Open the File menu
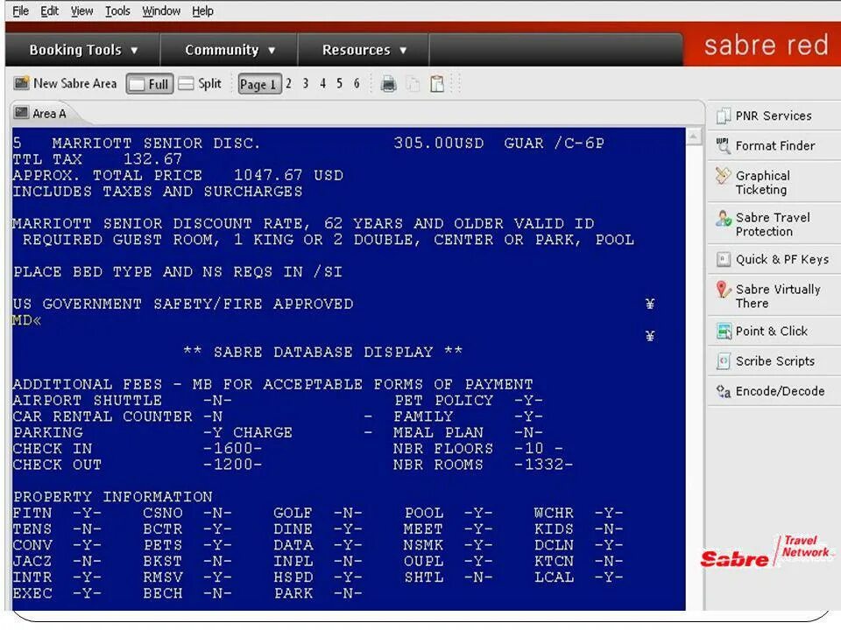Screen dimensions: 841x630 (20, 10)
